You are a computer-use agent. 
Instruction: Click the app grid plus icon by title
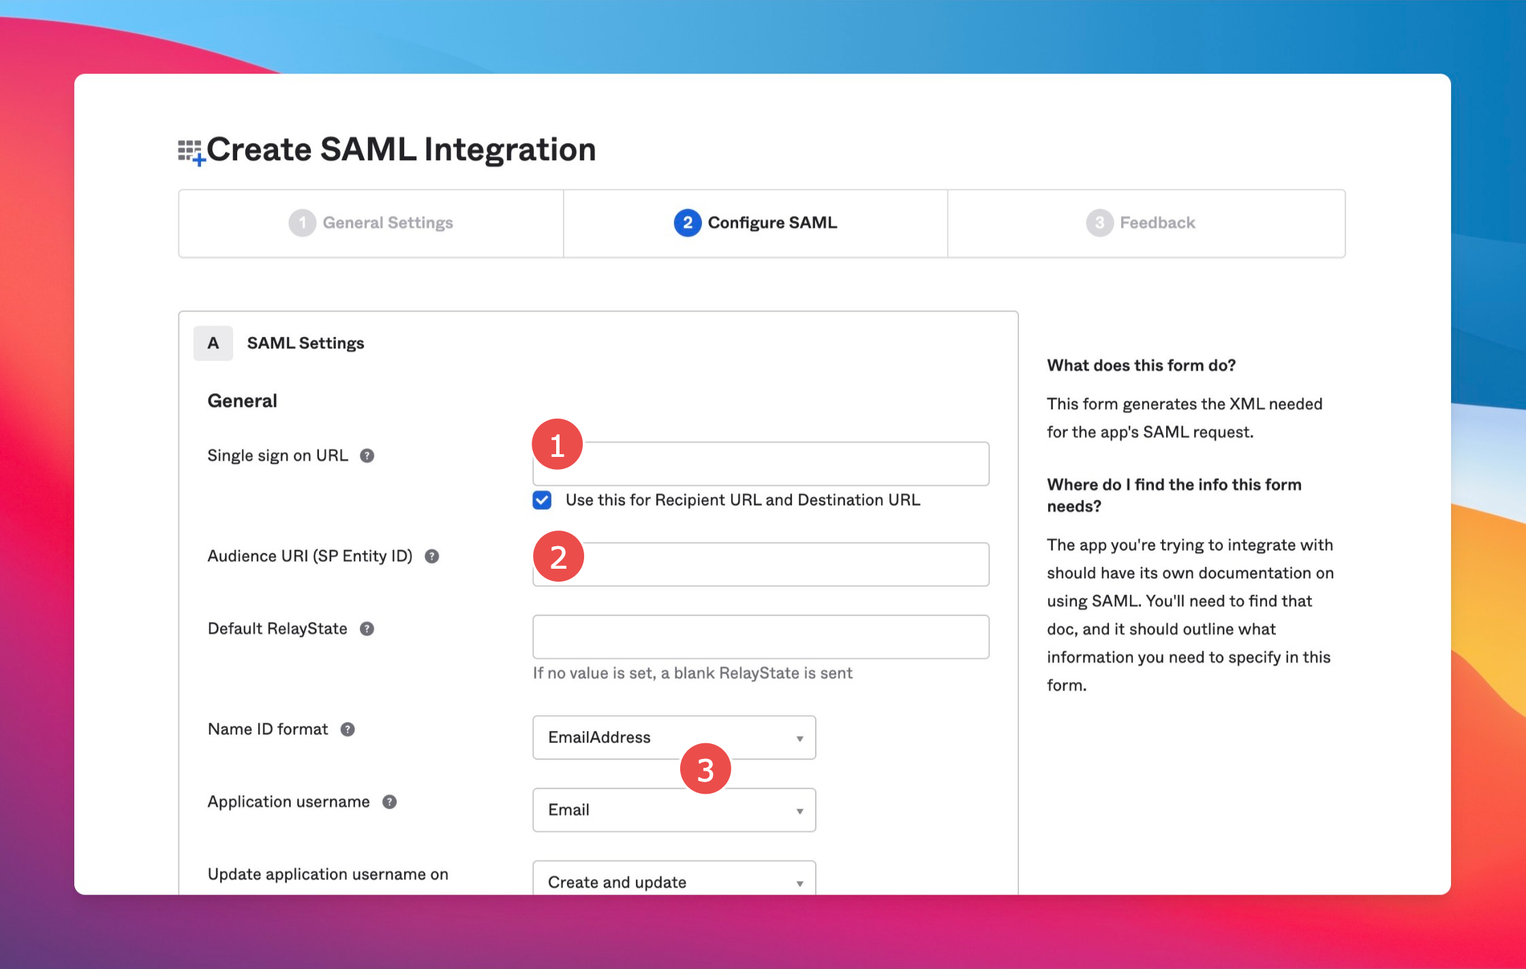[x=191, y=152]
